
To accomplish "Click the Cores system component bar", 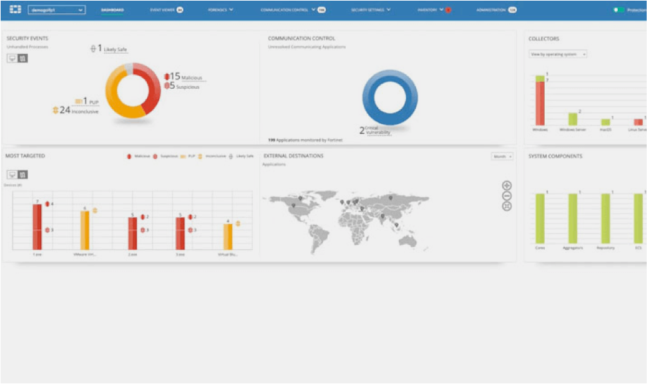I will click(539, 219).
